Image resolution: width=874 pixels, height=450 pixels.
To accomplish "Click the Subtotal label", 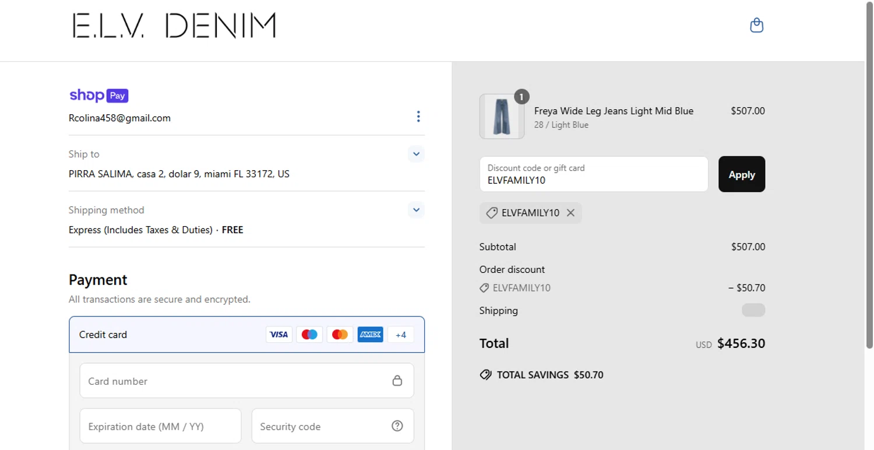I will pos(498,247).
